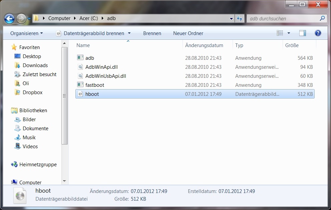Click the navigation pane scrollbar thumb
Image resolution: width=331 pixels, height=210 pixels.
(64, 96)
